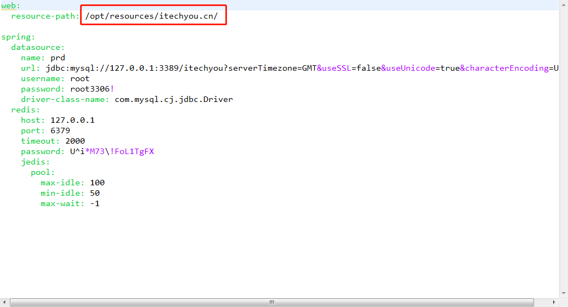The height and width of the screenshot is (307, 568).
Task: Click the 'datasource:' key line
Action: [38, 47]
